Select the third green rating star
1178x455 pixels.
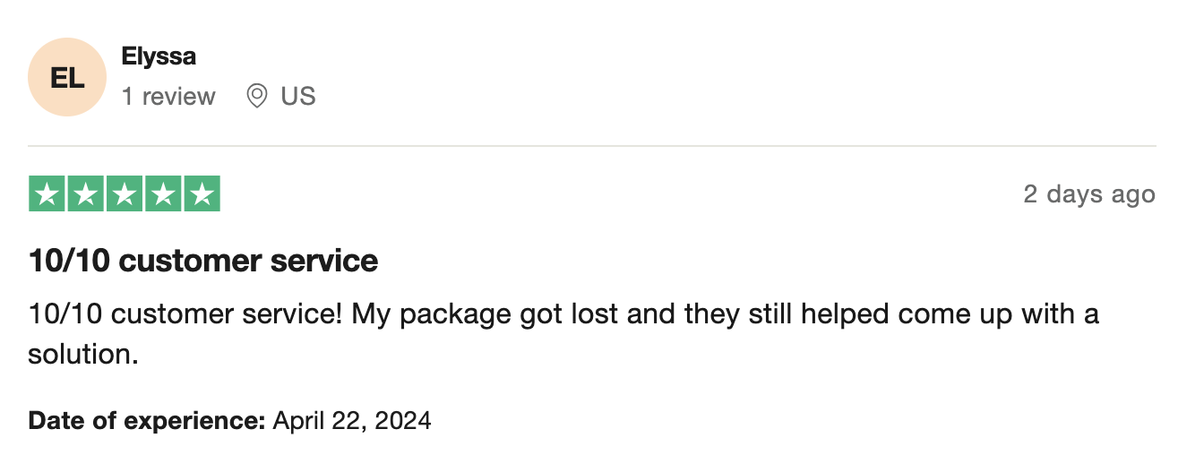pyautogui.click(x=124, y=194)
